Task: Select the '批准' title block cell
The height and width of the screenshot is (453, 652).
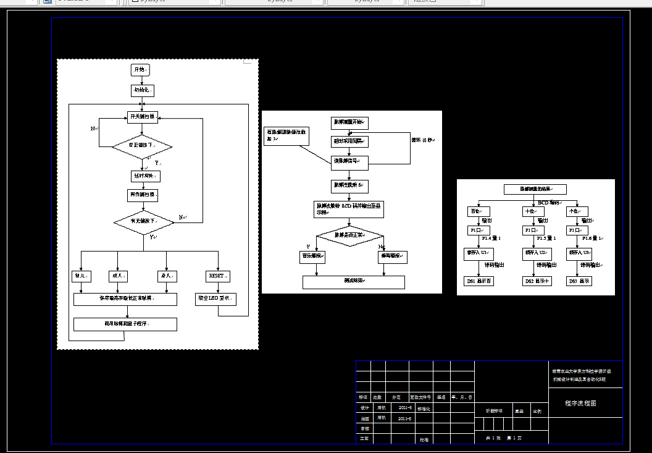Action: (424, 439)
